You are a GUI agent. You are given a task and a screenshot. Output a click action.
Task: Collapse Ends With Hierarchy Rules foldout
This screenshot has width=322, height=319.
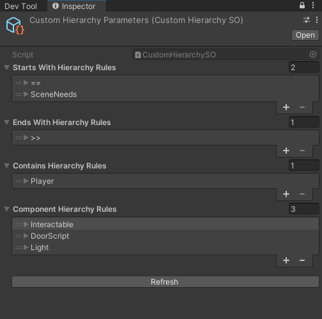pyautogui.click(x=7, y=122)
